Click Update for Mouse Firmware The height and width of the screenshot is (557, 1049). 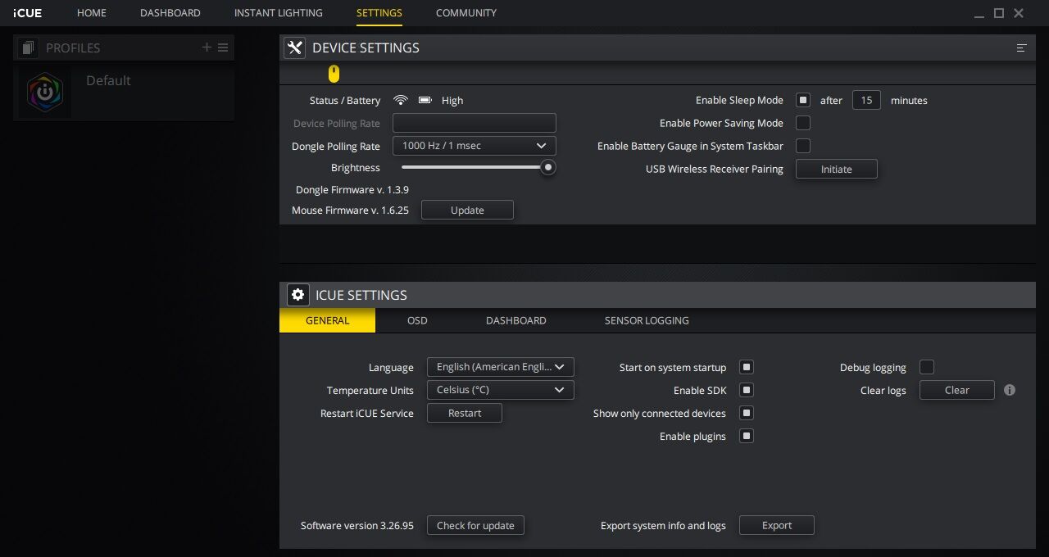click(467, 210)
